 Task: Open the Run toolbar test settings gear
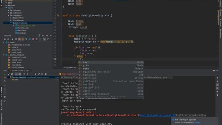[x=46, y=74]
